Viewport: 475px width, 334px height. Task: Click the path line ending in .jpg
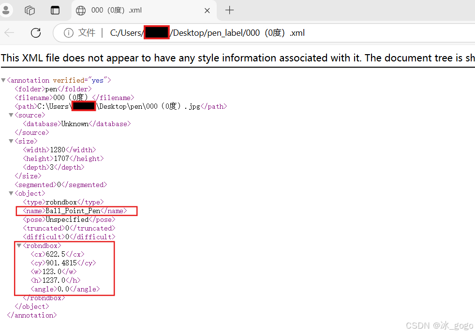click(x=121, y=106)
